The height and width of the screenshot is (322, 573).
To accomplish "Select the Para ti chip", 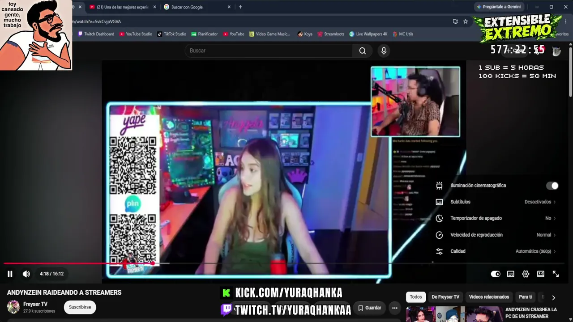I will click(x=525, y=297).
